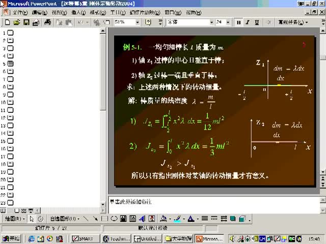Open the 窗口 (Window) menu
Screen dimensions: 326x244
point(173,13)
